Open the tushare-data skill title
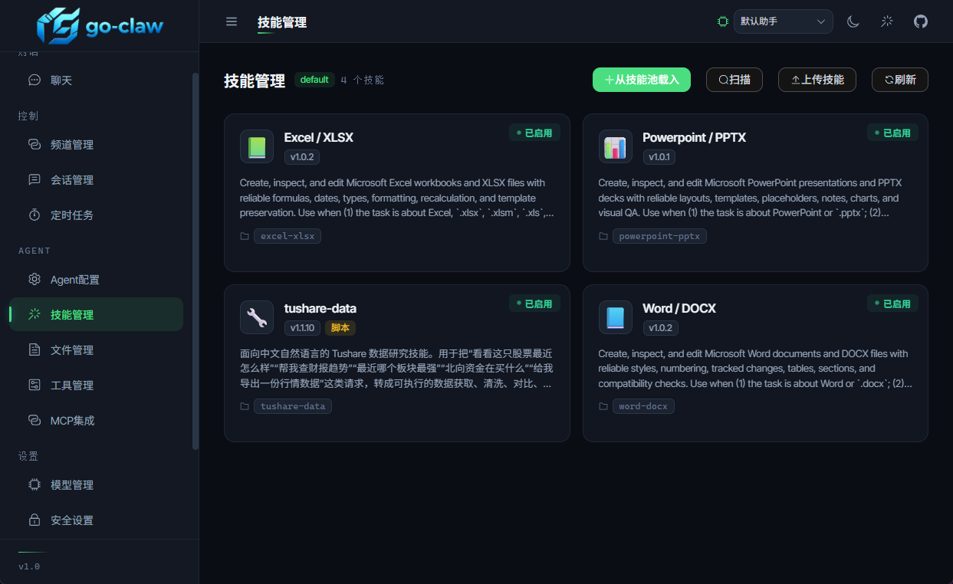This screenshot has height=584, width=953. point(320,309)
